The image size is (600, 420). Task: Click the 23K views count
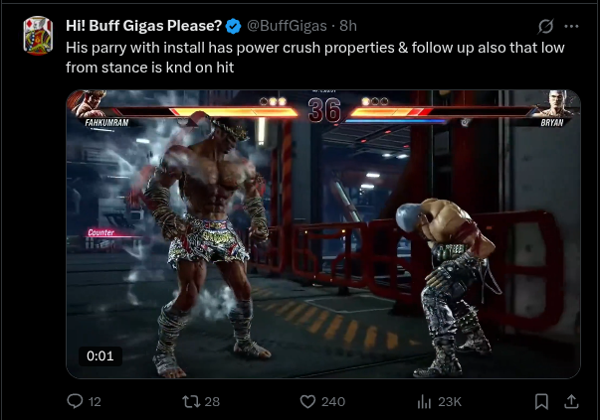click(450, 402)
